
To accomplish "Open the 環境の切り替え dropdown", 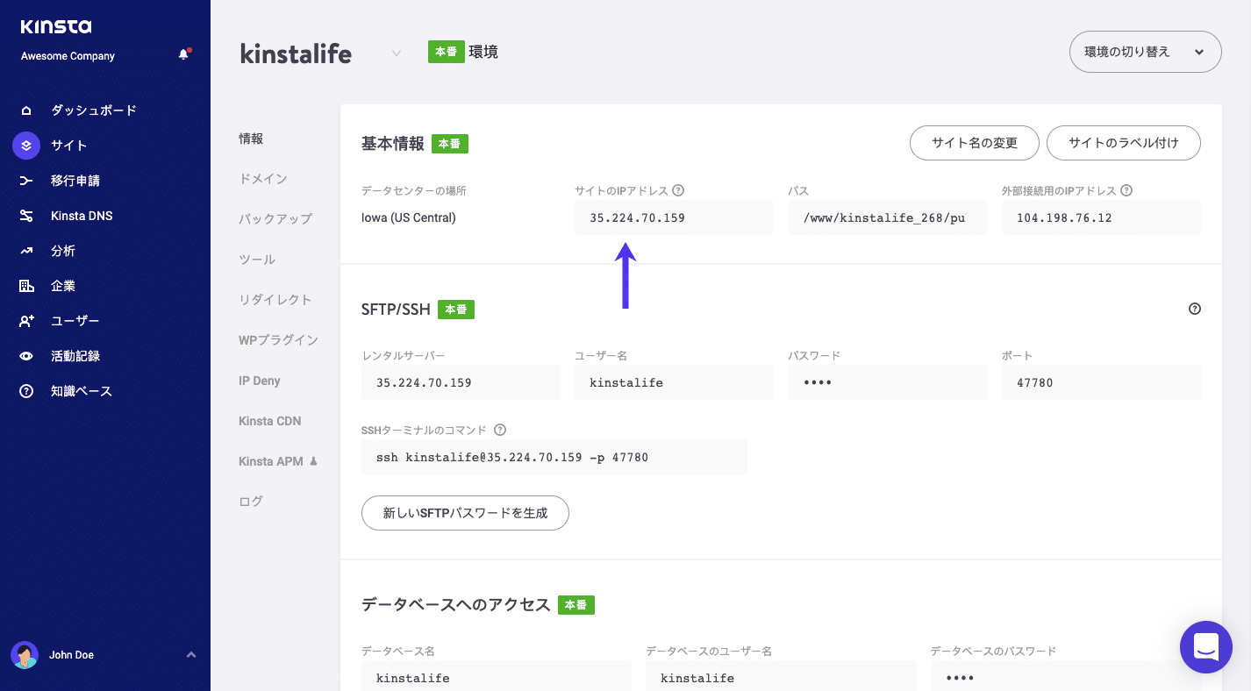I will click(1144, 51).
